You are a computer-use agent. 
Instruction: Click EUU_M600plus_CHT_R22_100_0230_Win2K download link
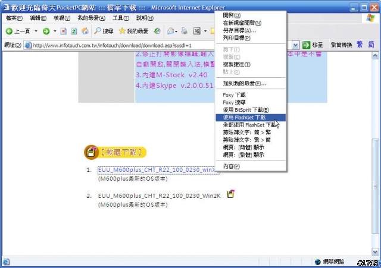(x=159, y=196)
